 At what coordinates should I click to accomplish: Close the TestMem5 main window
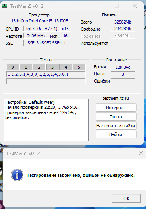click(x=135, y=6)
